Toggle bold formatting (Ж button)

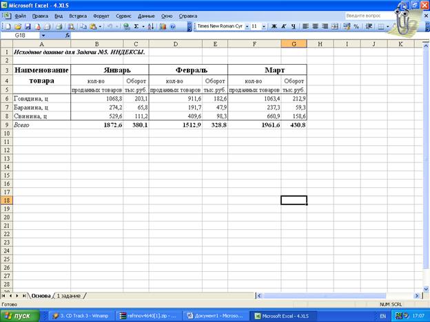click(274, 26)
